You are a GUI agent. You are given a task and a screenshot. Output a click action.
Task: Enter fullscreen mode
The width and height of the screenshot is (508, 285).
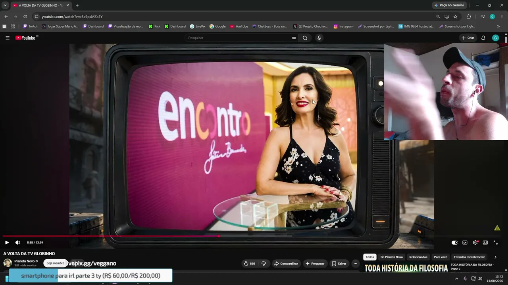tap(496, 243)
